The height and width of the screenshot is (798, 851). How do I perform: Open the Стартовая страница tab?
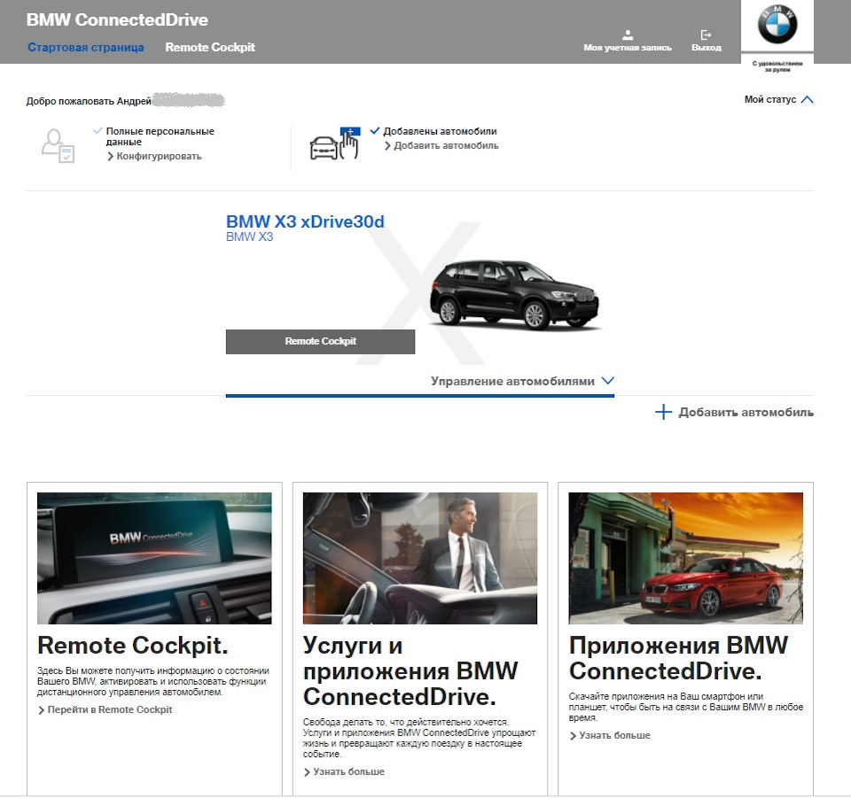[x=86, y=47]
